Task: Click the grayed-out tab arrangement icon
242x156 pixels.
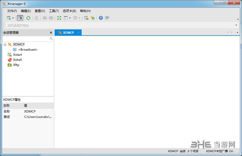Action: click(75, 18)
